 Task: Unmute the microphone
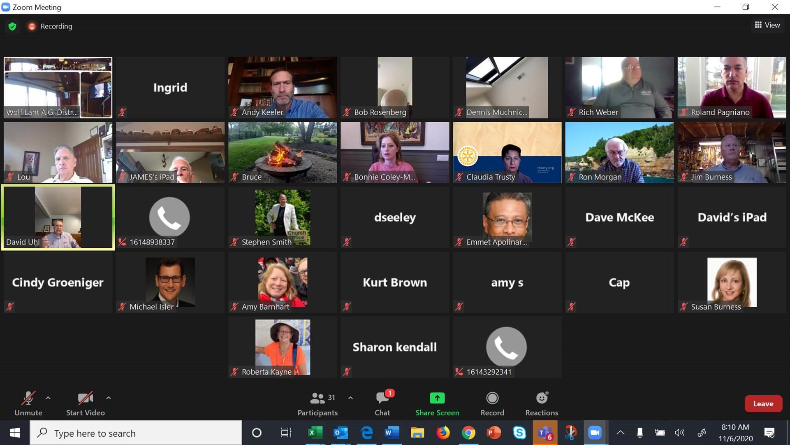(28, 404)
